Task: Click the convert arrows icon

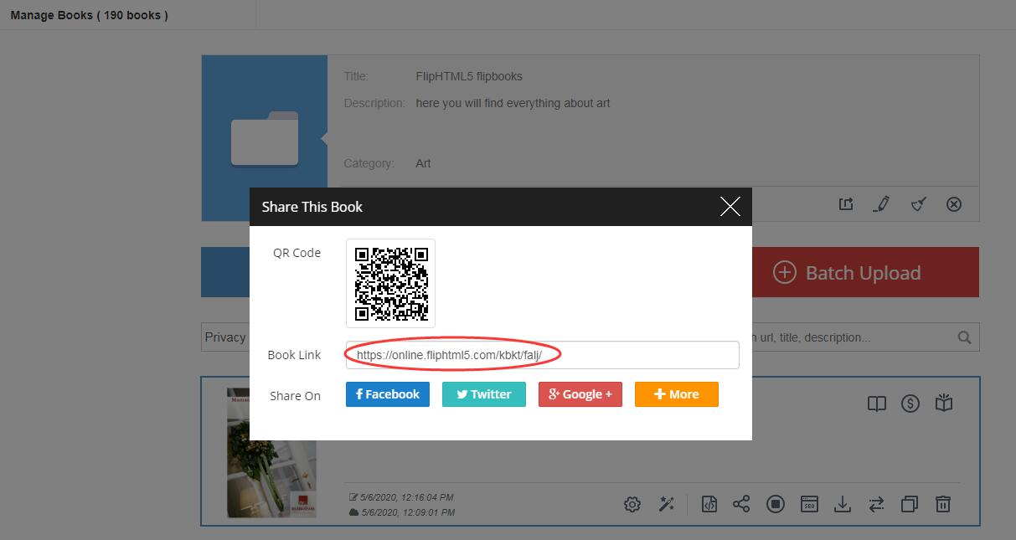Action: 876,503
